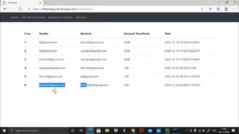Open the Add User page

(81, 17)
